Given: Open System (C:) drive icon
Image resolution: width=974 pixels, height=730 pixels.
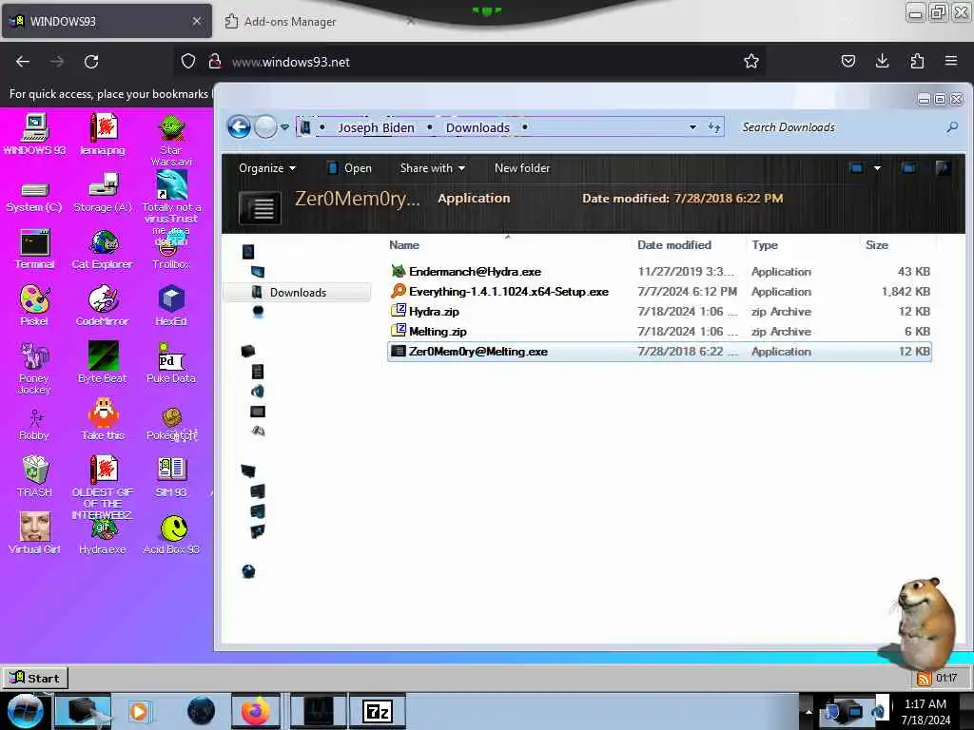Looking at the screenshot, I should (34, 196).
